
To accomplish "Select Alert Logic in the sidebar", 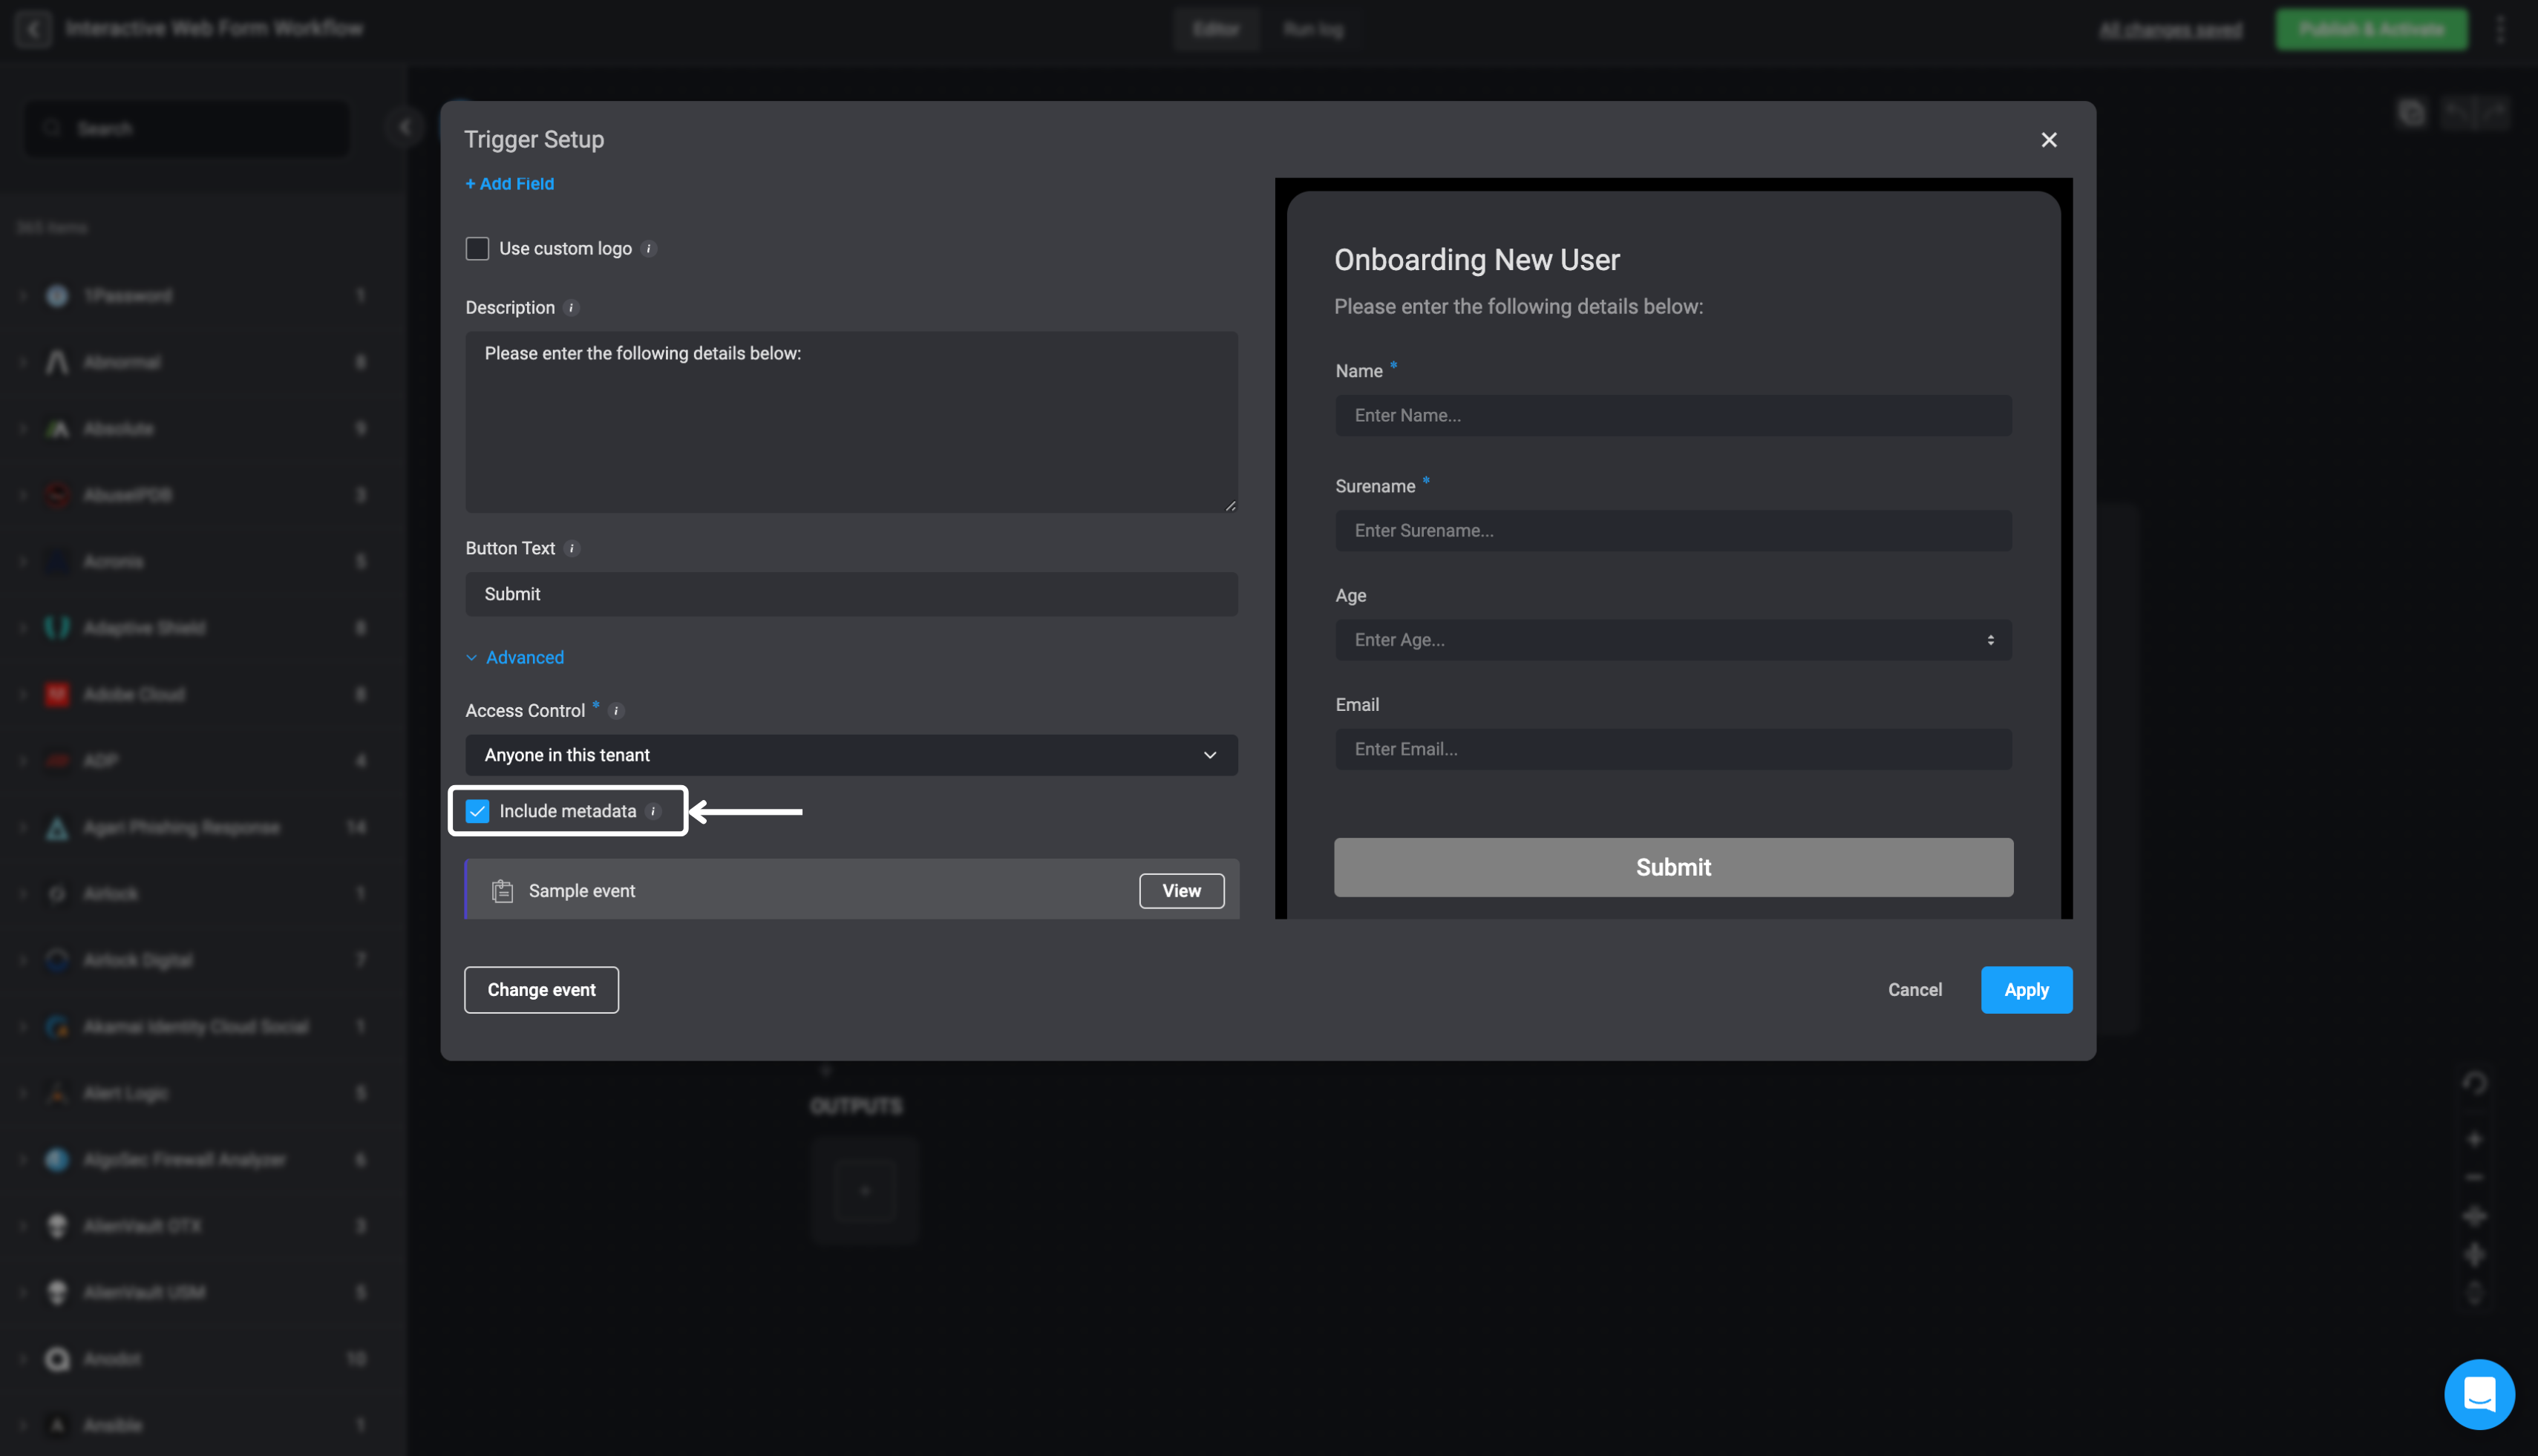I will pos(203,1093).
